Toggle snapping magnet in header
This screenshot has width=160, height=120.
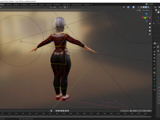[65, 7]
